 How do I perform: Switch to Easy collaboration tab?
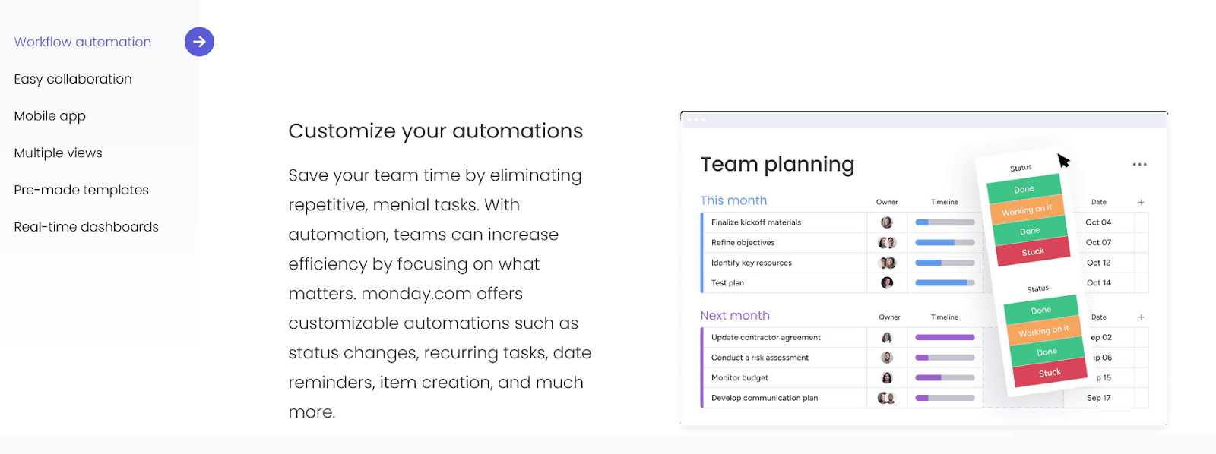pyautogui.click(x=73, y=79)
